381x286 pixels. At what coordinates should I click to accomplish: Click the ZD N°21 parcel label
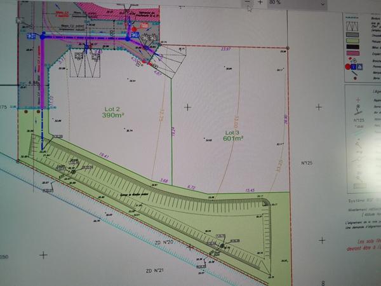(155, 271)
